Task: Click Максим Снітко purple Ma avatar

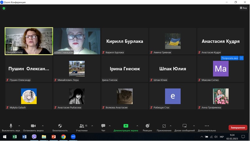Action: [221, 69]
